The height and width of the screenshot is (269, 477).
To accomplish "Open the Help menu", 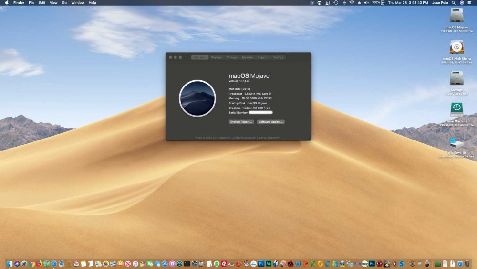I will coord(92,3).
